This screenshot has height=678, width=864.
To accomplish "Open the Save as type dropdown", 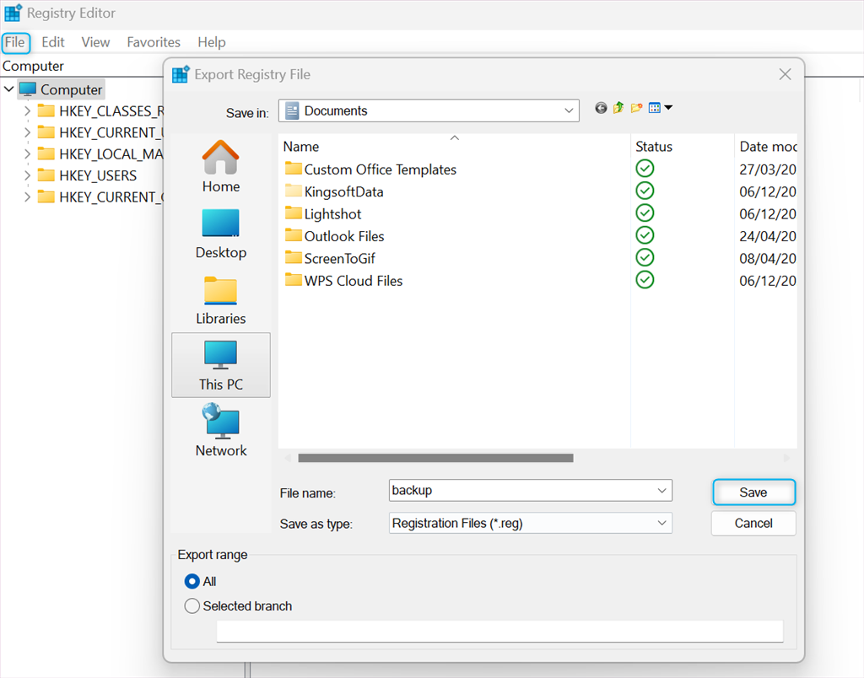I will pyautogui.click(x=661, y=524).
